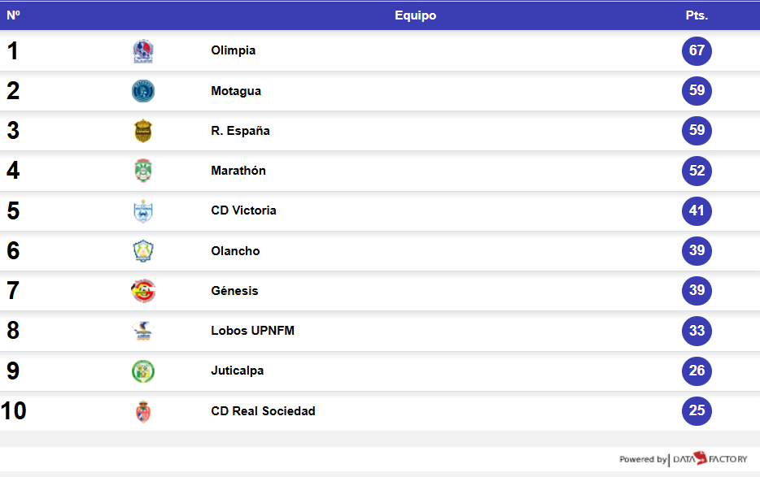Click the Marathón team crest icon
This screenshot has width=760, height=477.
pos(143,171)
